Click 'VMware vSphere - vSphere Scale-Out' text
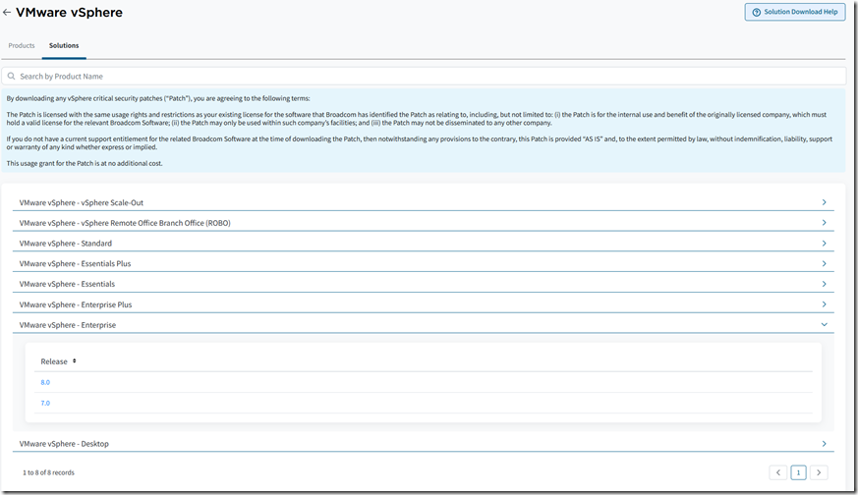The image size is (858, 495). pyautogui.click(x=82, y=202)
